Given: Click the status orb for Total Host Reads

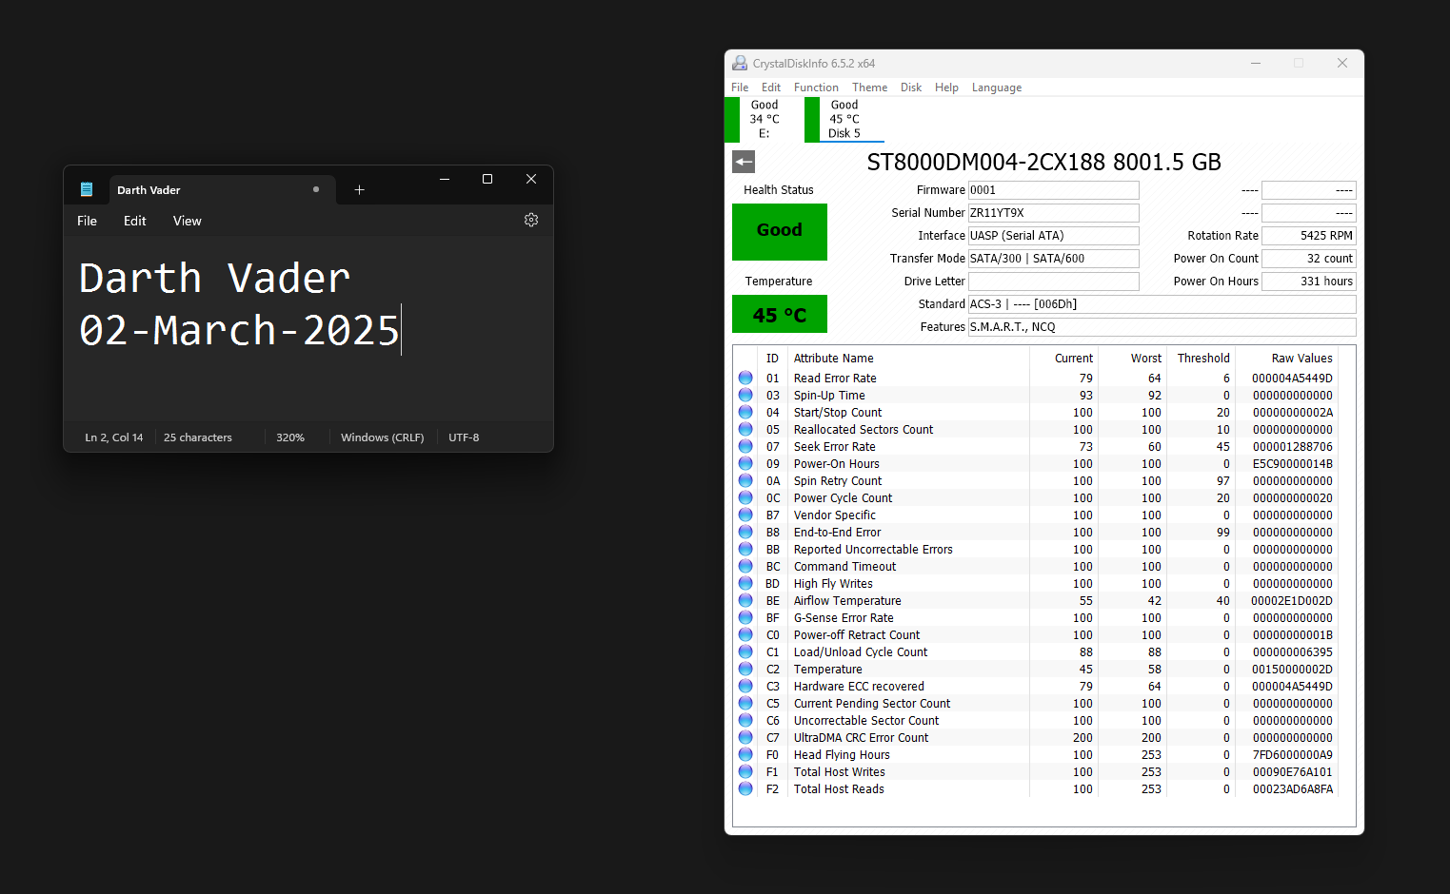Looking at the screenshot, I should pos(745,789).
